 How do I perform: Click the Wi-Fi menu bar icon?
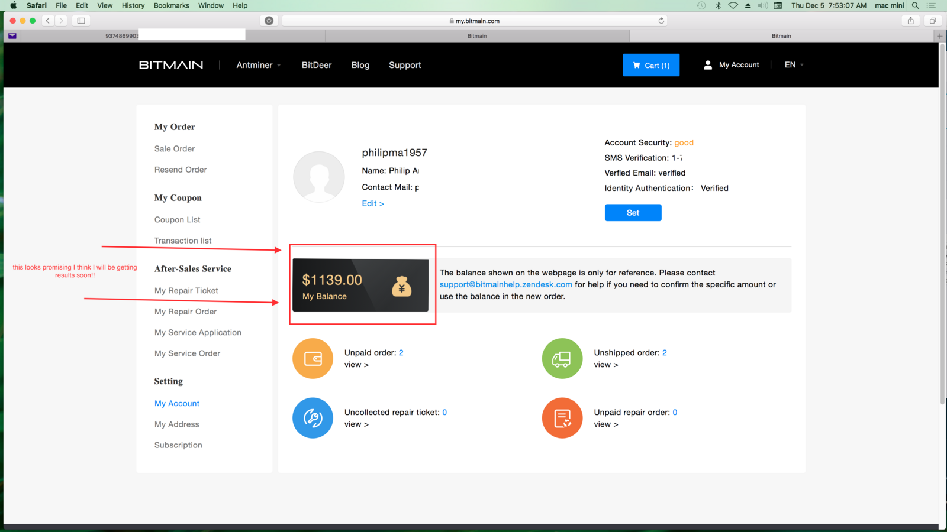click(733, 5)
